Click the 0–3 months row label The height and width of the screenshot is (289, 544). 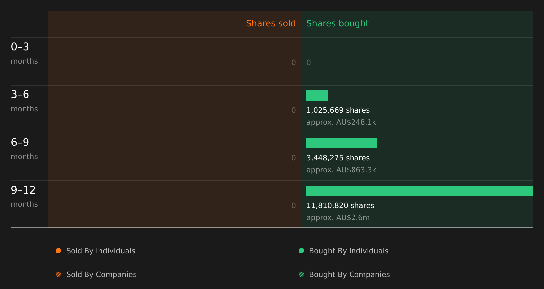coord(24,54)
